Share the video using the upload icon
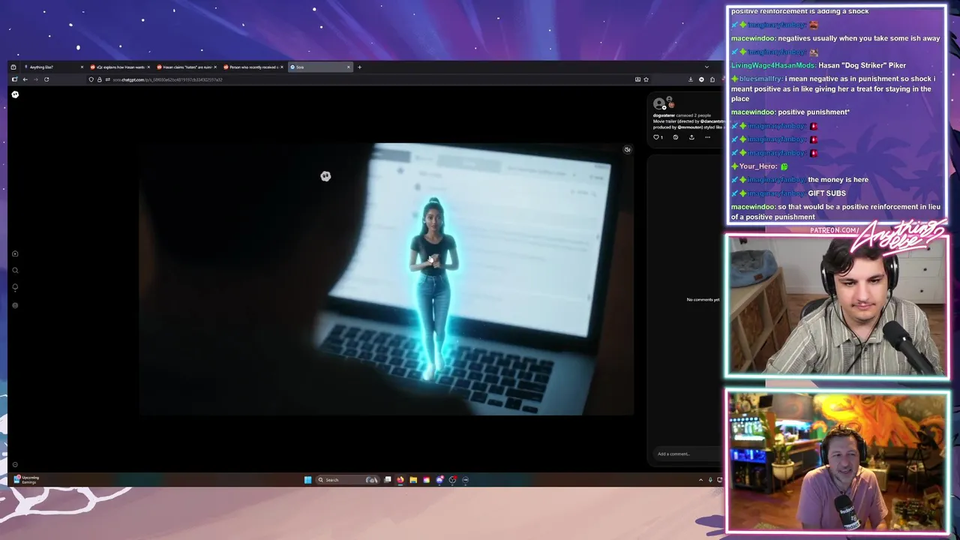Image resolution: width=960 pixels, height=540 pixels. [x=691, y=137]
